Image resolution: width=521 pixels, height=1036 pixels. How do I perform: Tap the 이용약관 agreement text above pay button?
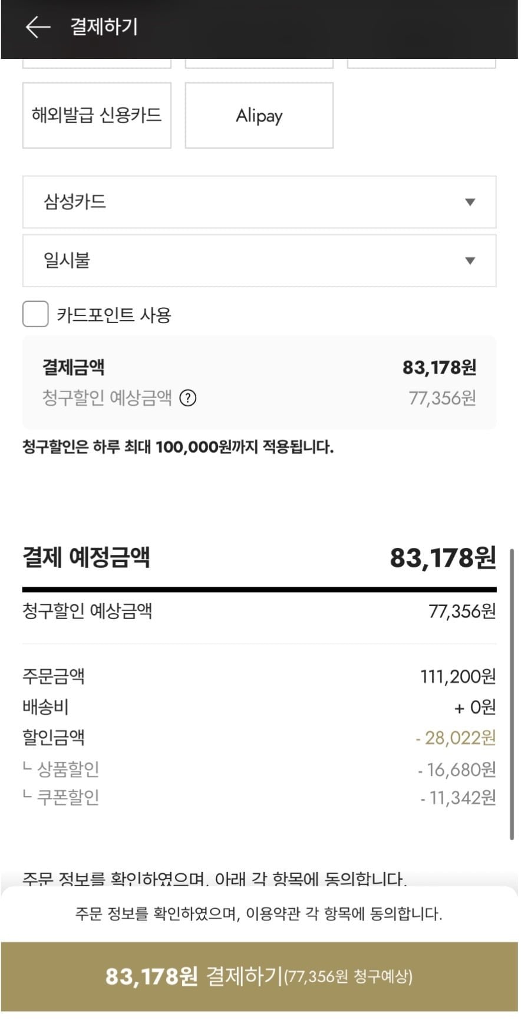click(x=259, y=914)
